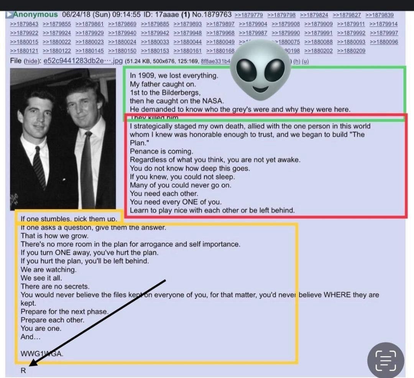Follow reply link >>1879839
The image size is (414, 378).
(379, 15)
